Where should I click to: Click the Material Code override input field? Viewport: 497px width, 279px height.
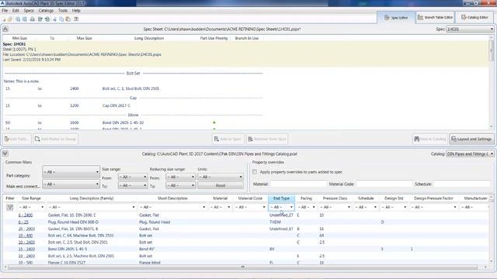pos(384,184)
